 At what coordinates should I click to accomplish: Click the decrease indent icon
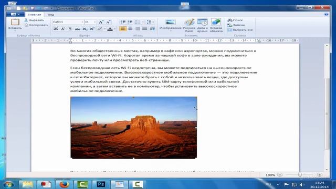pos(123,22)
